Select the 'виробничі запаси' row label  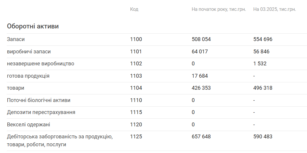click(29, 52)
